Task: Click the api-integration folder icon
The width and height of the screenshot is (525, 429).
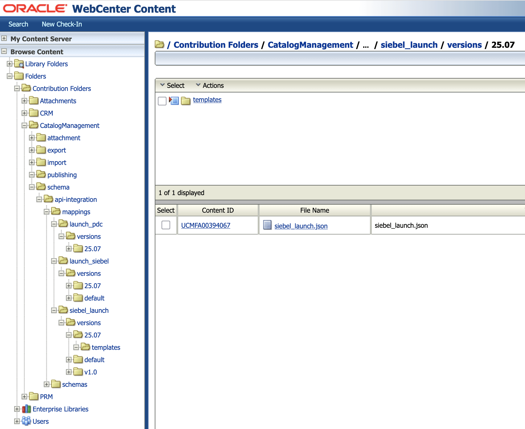Action: point(48,199)
